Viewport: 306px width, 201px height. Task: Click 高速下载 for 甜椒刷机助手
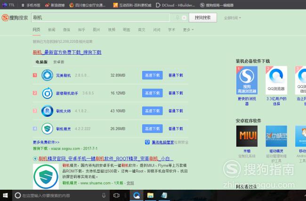[152, 93]
